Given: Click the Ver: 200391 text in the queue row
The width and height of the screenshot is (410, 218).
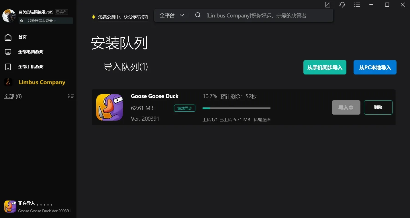Looking at the screenshot, I should point(145,119).
